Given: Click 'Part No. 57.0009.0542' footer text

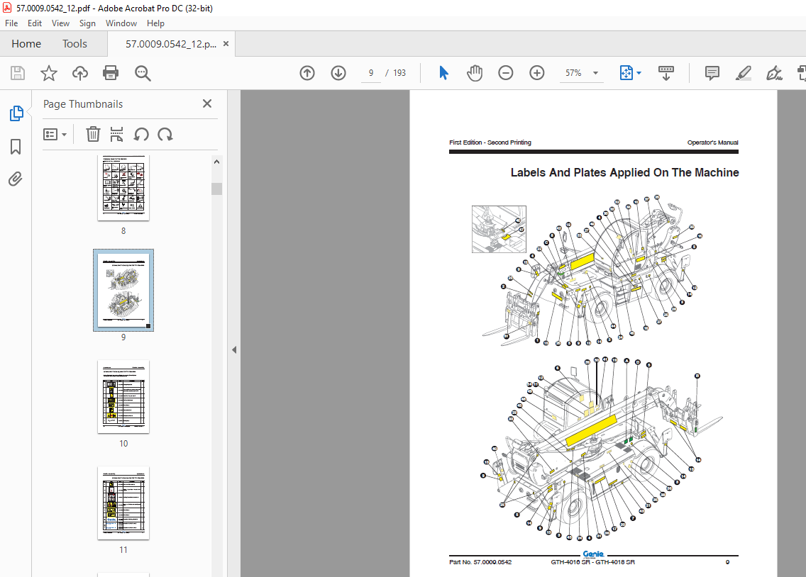Looking at the screenshot, I should pos(480,562).
